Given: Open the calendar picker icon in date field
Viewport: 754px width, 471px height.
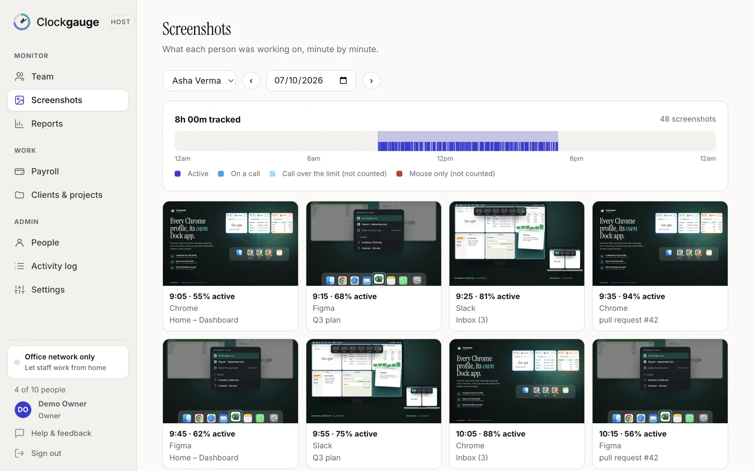Looking at the screenshot, I should tap(343, 80).
